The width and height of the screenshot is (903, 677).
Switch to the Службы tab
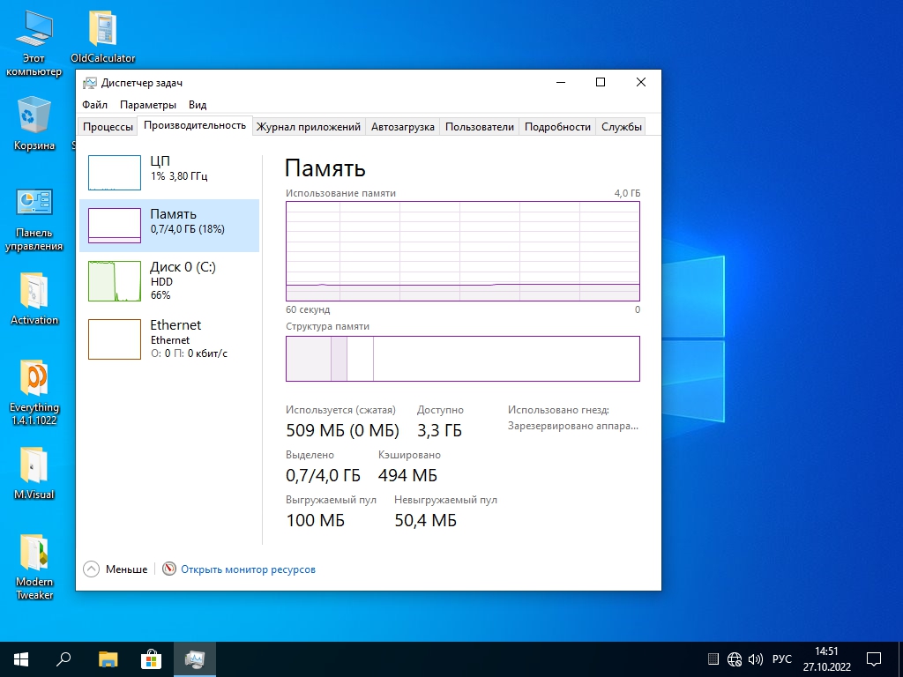point(622,127)
